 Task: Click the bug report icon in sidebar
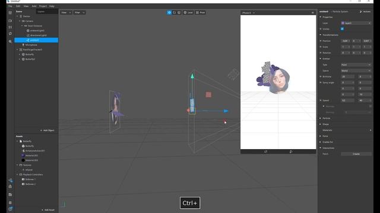coord(10,202)
